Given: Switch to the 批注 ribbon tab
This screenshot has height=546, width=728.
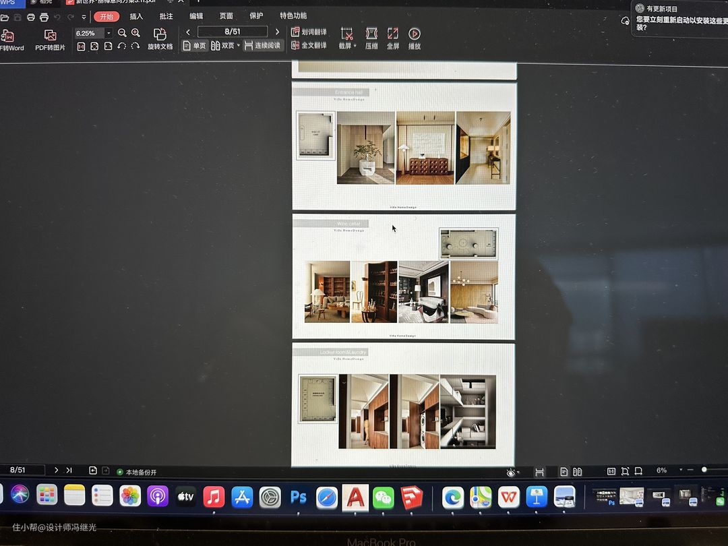Looking at the screenshot, I should [166, 16].
